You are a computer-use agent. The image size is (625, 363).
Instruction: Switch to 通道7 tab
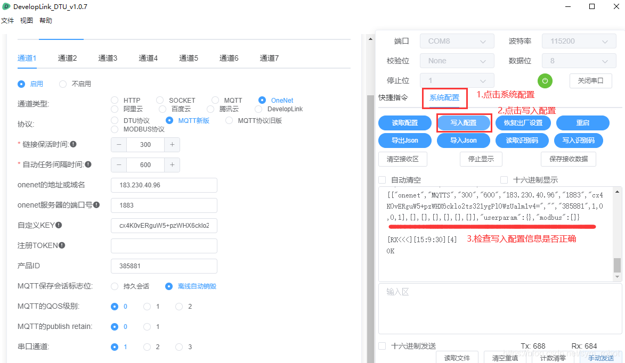[x=270, y=58]
